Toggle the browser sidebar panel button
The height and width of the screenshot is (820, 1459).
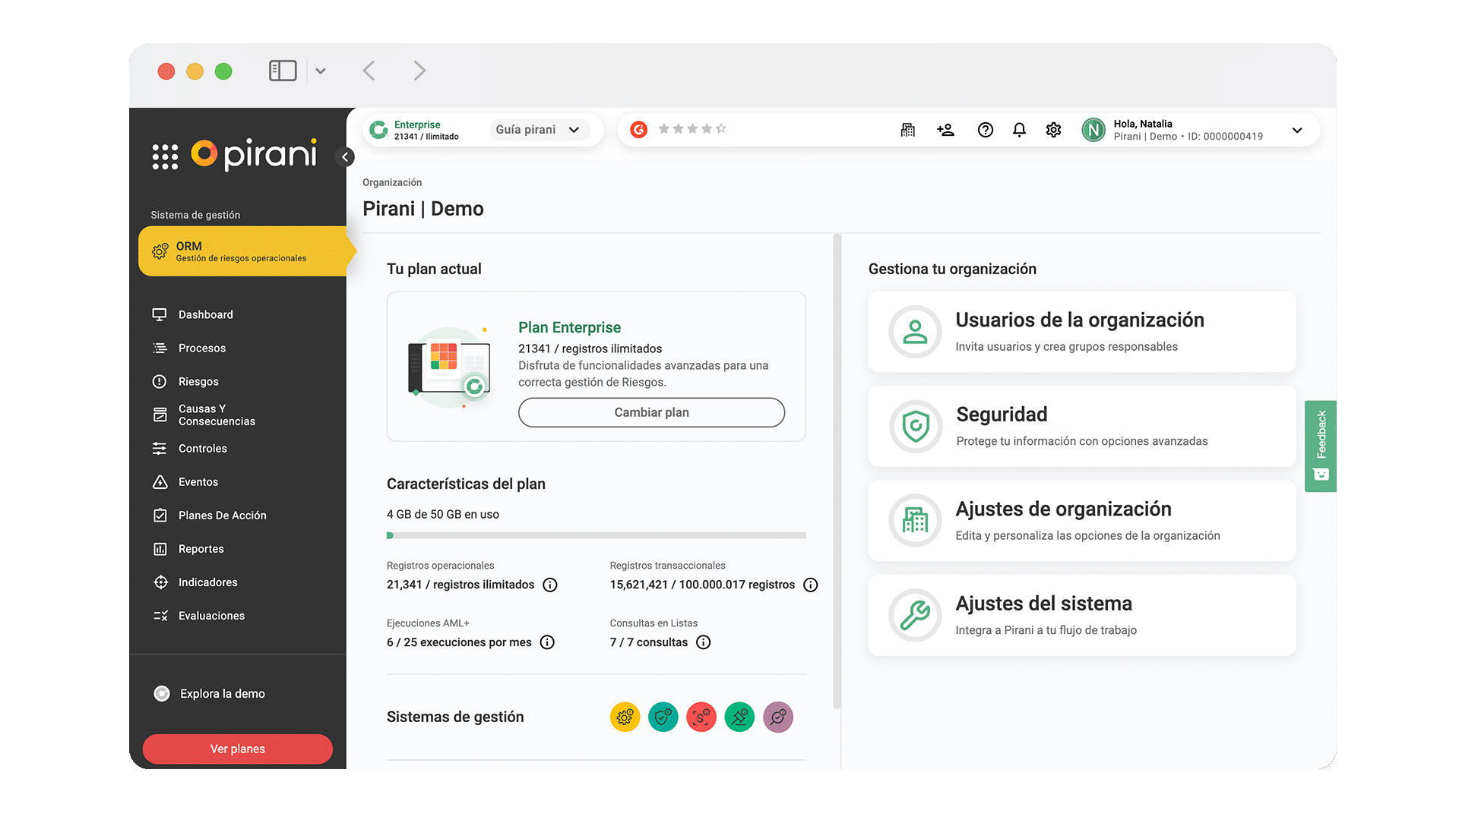[x=283, y=71]
